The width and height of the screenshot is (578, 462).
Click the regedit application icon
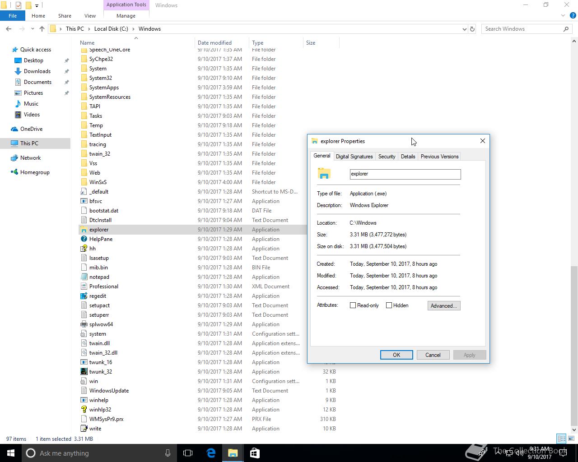coord(84,296)
